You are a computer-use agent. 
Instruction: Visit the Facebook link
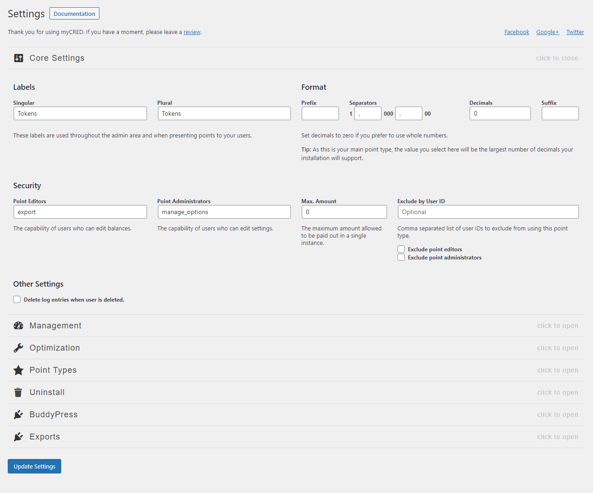coord(517,32)
